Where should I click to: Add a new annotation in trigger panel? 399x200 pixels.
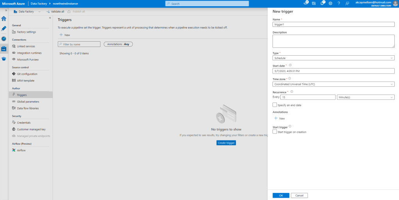(x=280, y=118)
